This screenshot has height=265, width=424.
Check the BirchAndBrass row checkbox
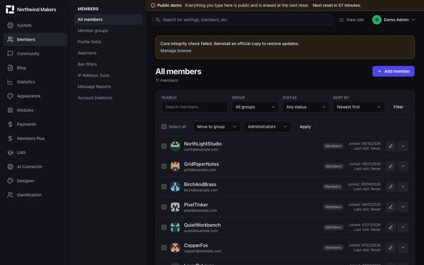click(x=164, y=187)
